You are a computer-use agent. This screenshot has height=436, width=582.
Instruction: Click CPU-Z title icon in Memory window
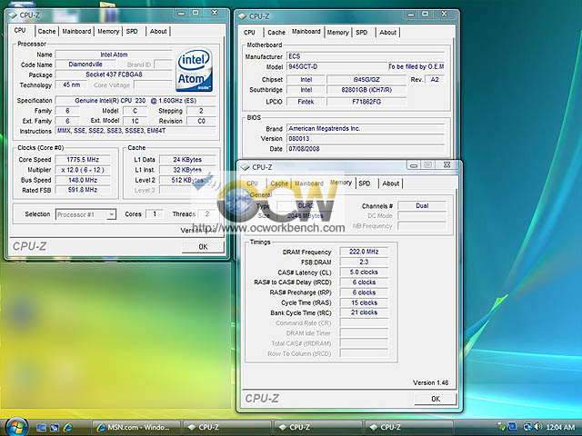click(245, 167)
